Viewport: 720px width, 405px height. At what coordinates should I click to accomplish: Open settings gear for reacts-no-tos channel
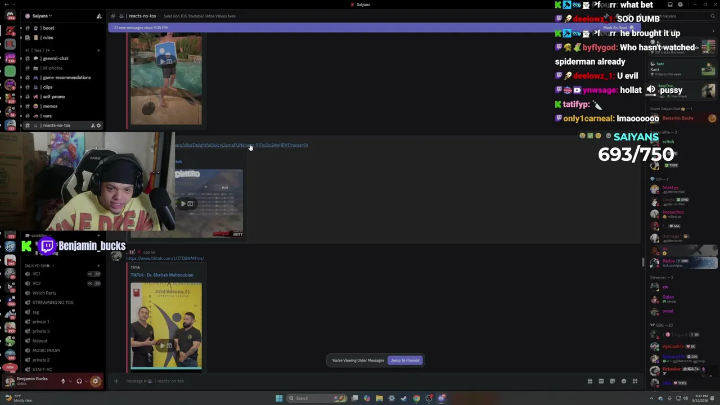[99, 125]
